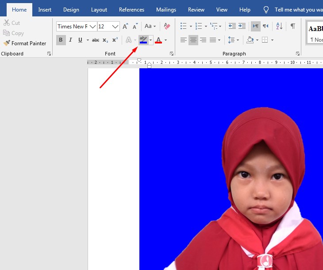The image size is (323, 270).
Task: Click the first line indent ruler marker
Action: (x=139, y=60)
